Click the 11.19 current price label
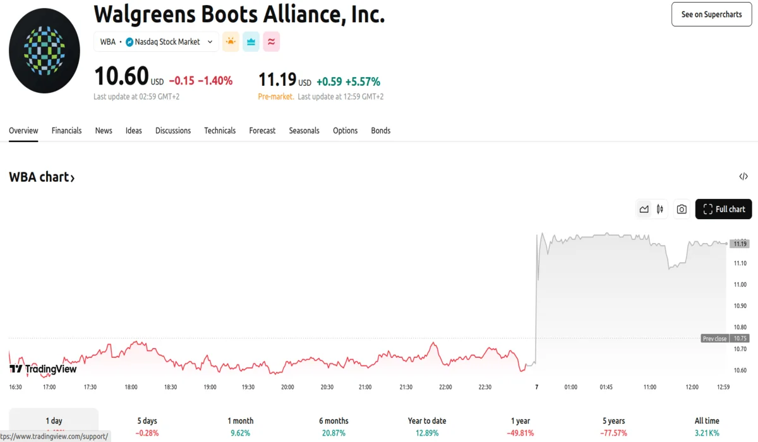 [x=740, y=244]
